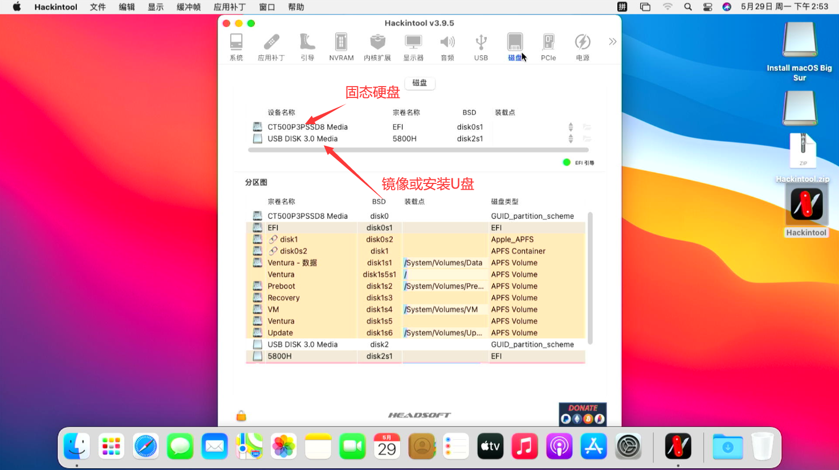Select the 磁盘 (Disks) toolbar icon

pos(515,47)
